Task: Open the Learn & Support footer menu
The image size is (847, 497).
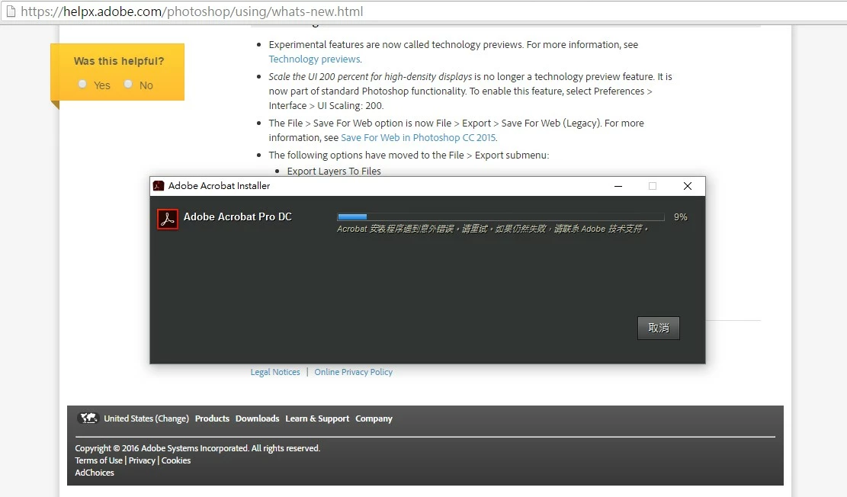Action: coord(317,418)
